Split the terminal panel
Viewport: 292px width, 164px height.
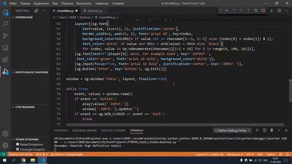265,130
